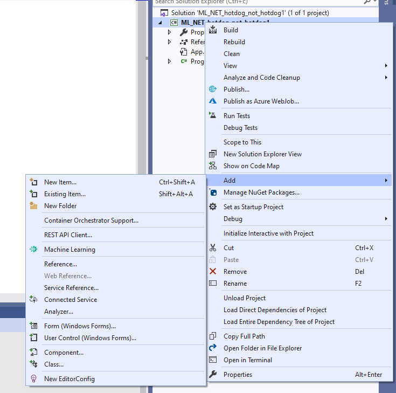Click the Machine Learning icon
This screenshot has width=396, height=393.
[33, 249]
